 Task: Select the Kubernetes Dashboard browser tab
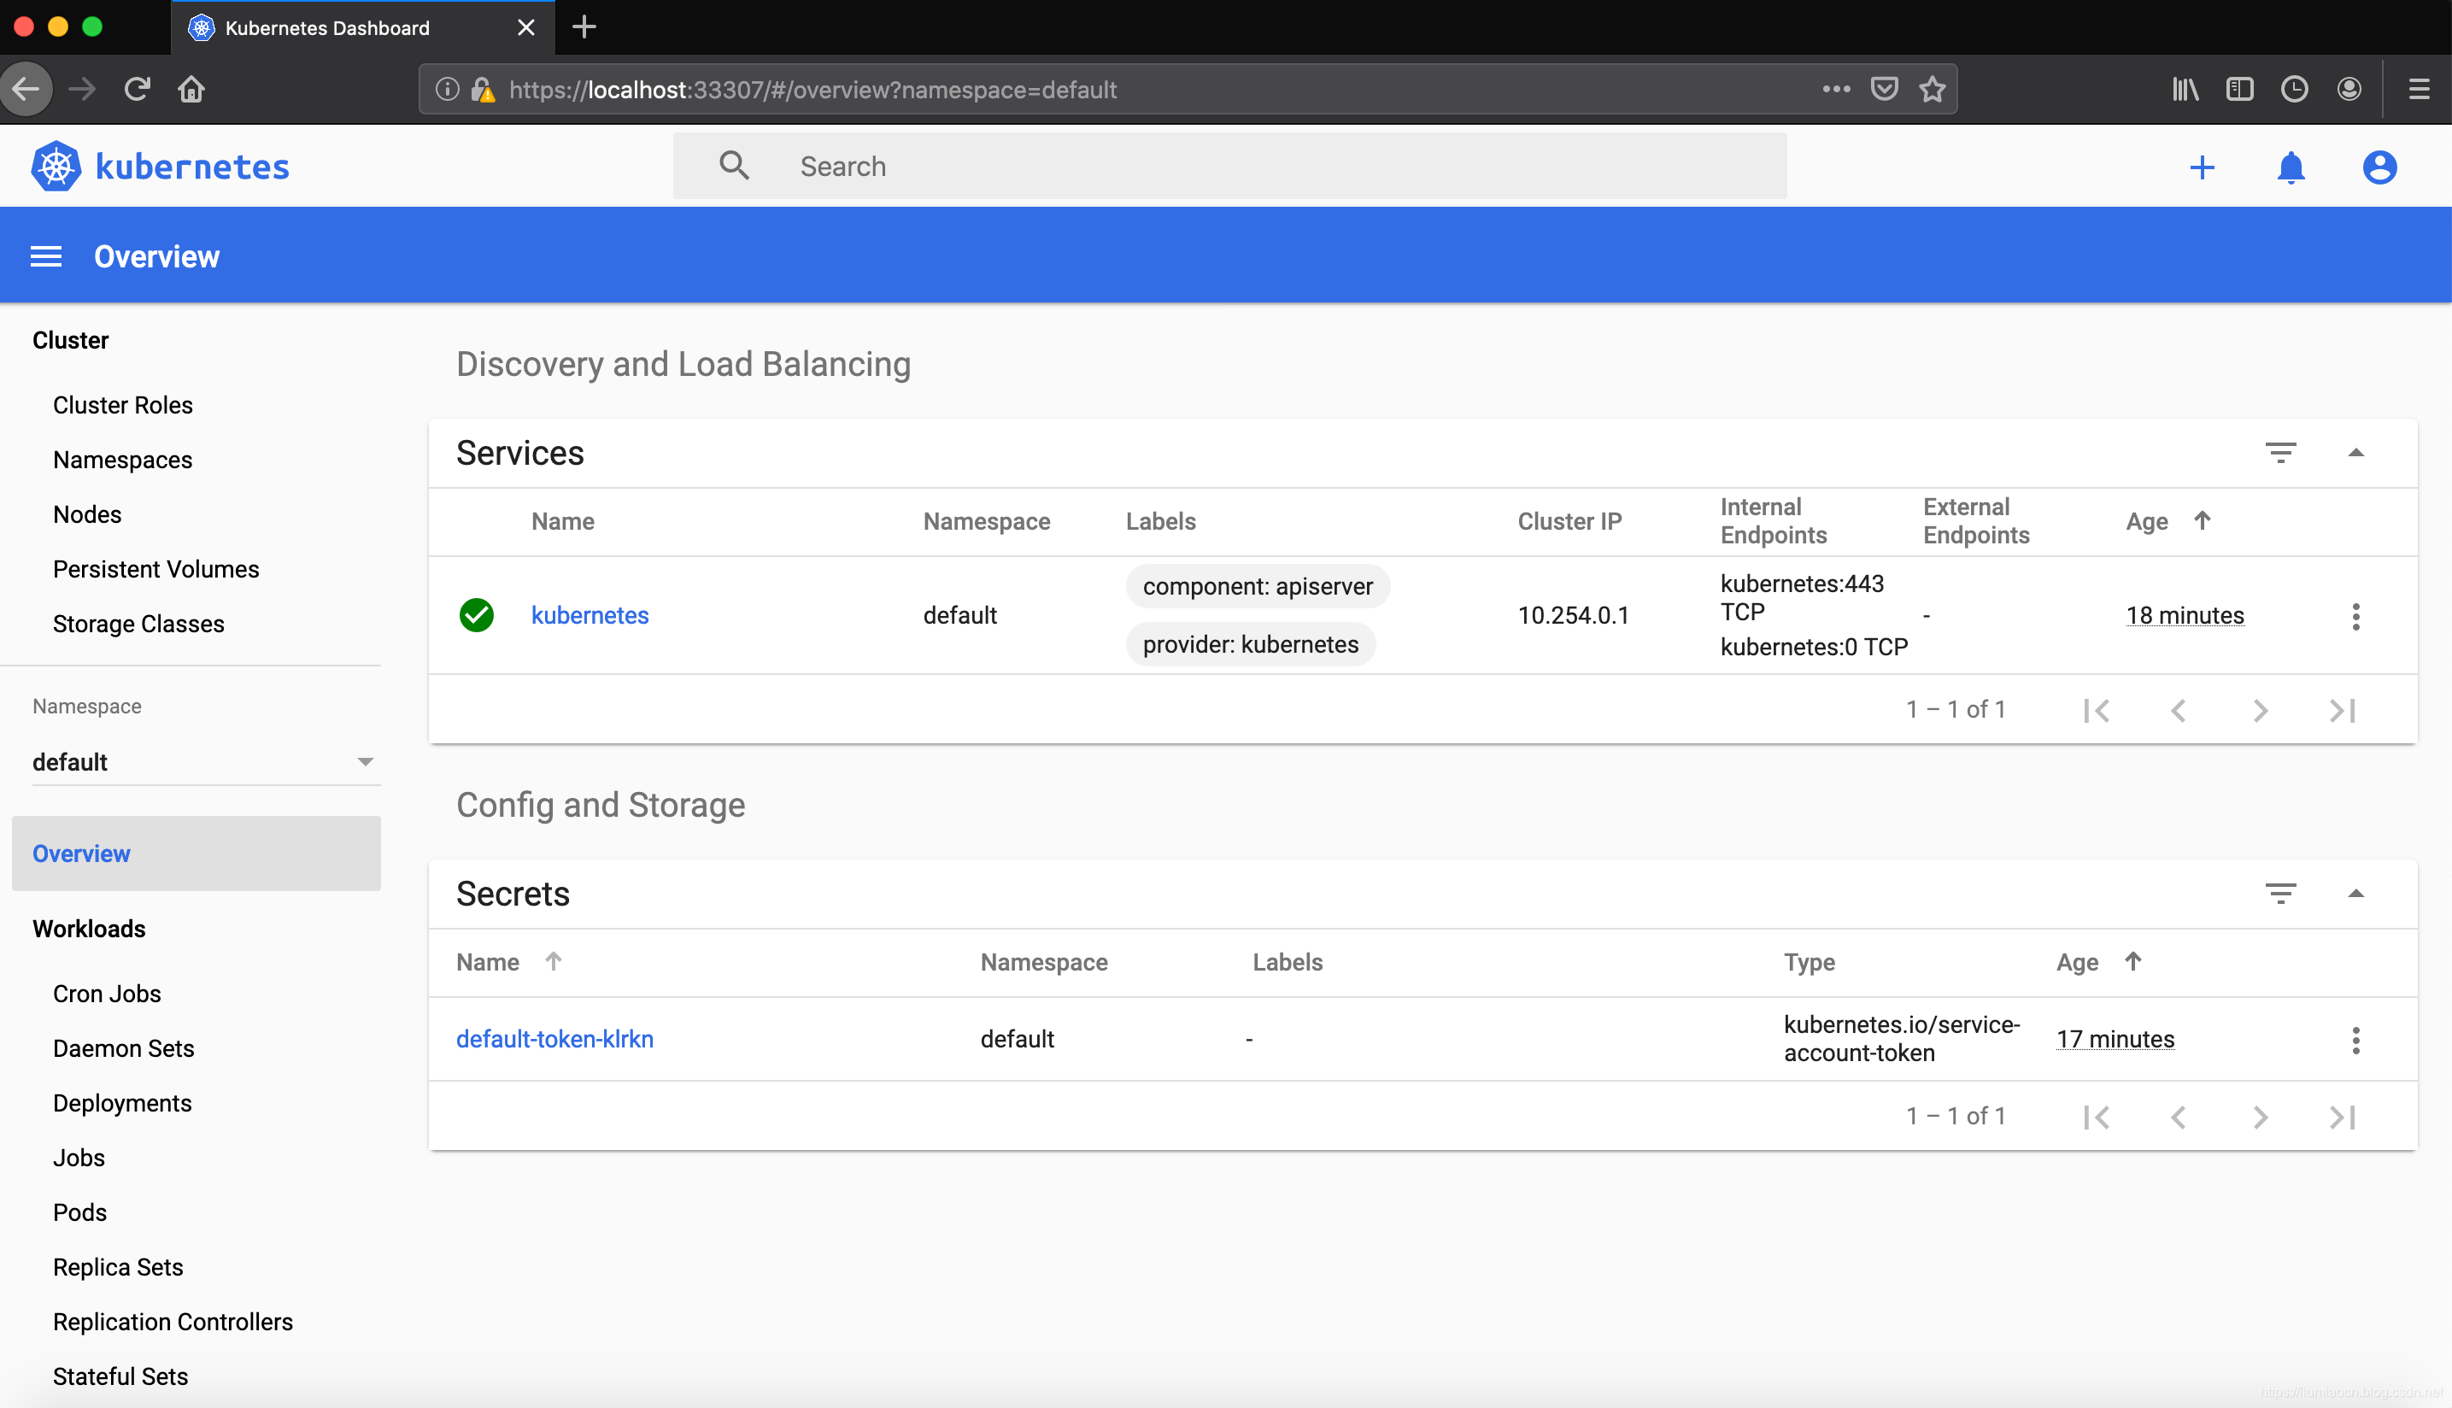coord(362,27)
